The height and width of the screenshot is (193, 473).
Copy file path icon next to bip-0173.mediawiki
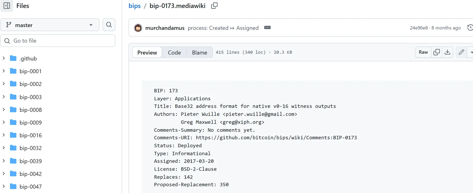pos(214,6)
